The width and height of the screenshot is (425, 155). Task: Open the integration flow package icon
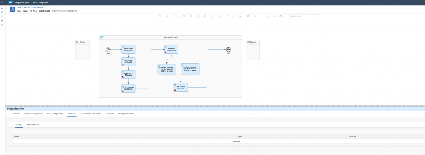point(12,9)
